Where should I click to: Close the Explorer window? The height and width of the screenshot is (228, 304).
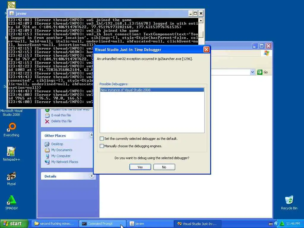268,46
